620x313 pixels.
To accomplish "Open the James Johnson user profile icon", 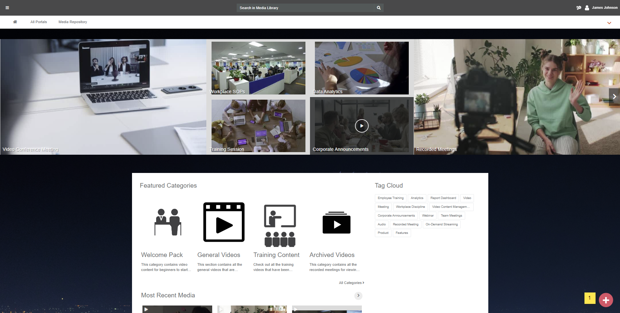I will pyautogui.click(x=587, y=8).
